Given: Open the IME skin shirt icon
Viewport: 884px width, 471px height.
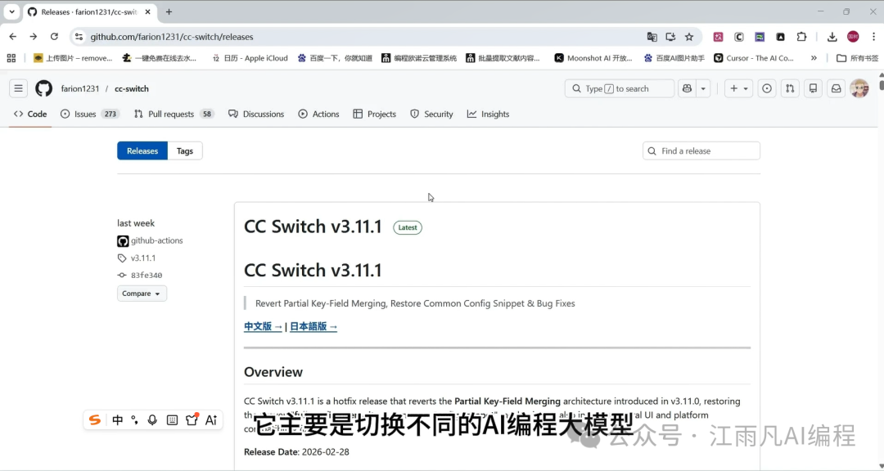Looking at the screenshot, I should pos(192,419).
